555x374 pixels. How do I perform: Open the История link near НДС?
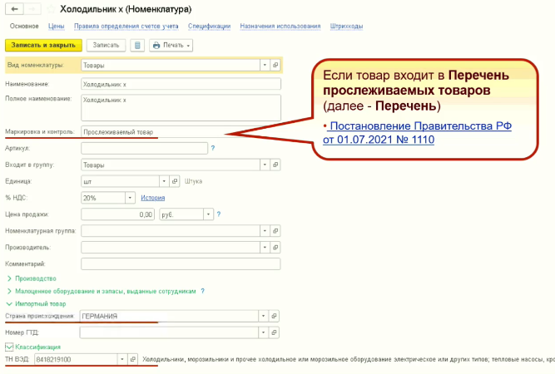pos(153,198)
